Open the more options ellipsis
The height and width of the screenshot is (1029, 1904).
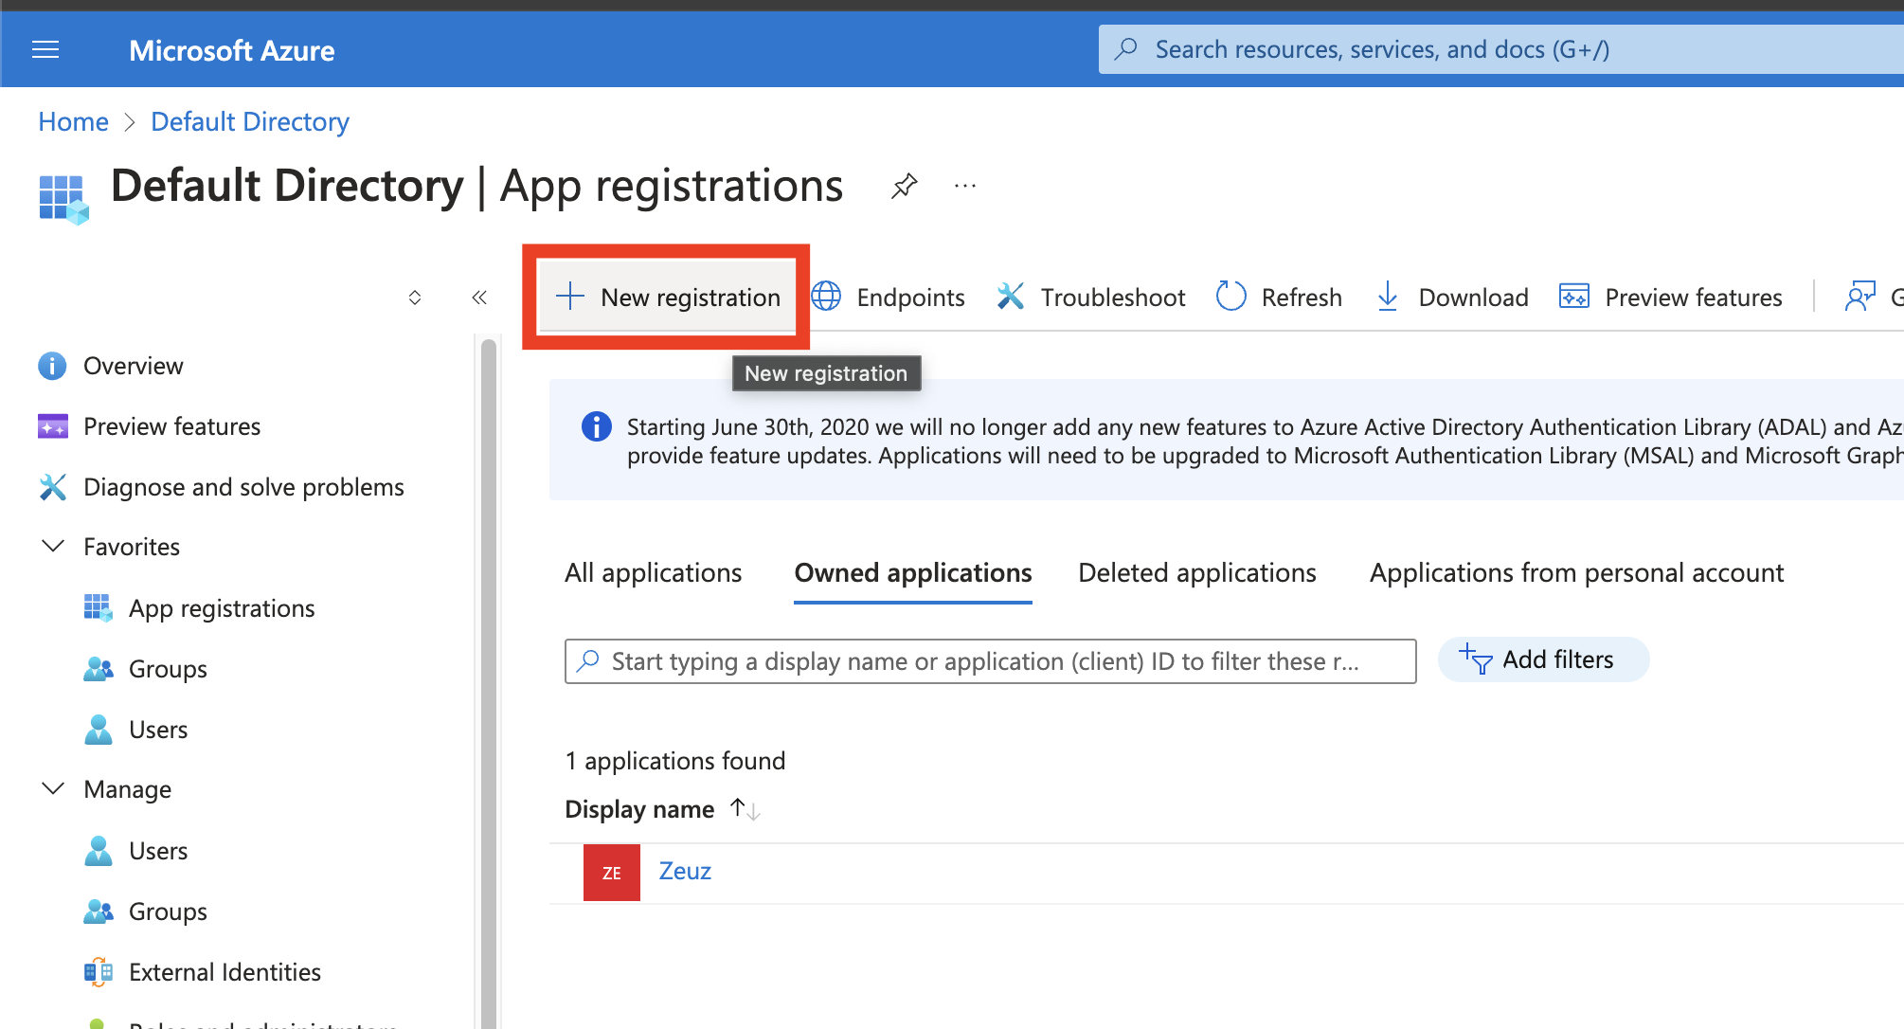tap(965, 186)
